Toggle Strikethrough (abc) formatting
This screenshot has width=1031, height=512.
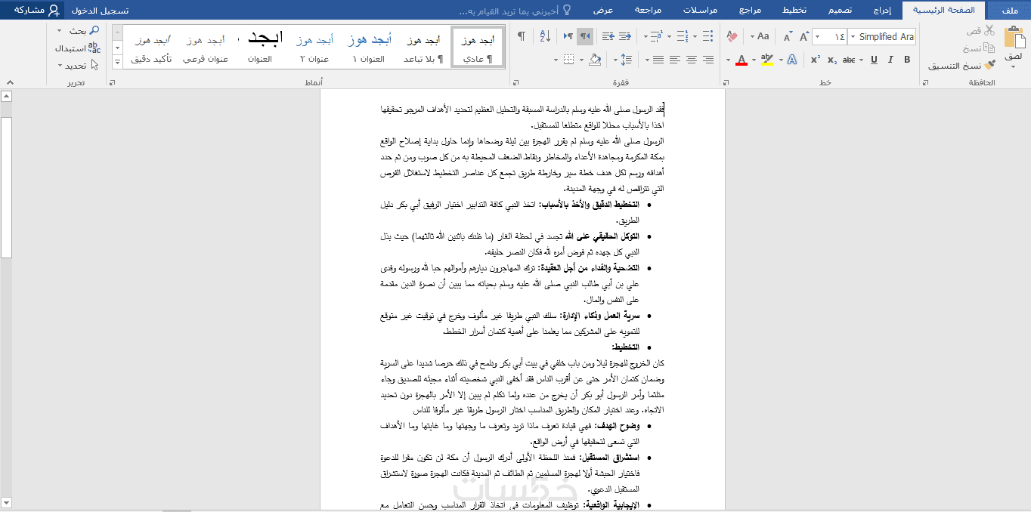(849, 60)
